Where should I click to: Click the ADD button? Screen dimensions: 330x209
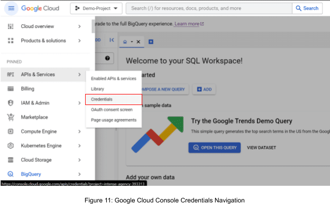(204, 89)
